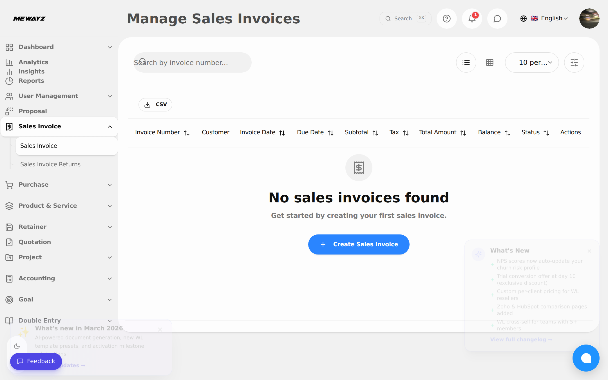The height and width of the screenshot is (380, 608).
Task: Open the 10 per page dropdown
Action: pyautogui.click(x=532, y=62)
